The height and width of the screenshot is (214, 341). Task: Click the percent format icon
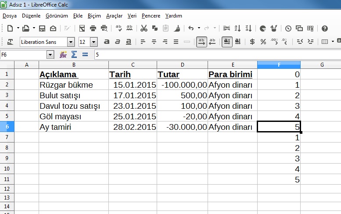[x=263, y=42]
